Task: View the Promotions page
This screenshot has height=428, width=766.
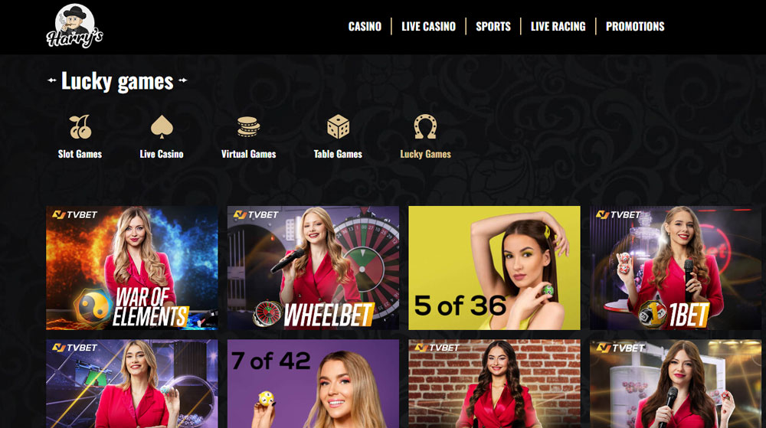Action: [635, 26]
